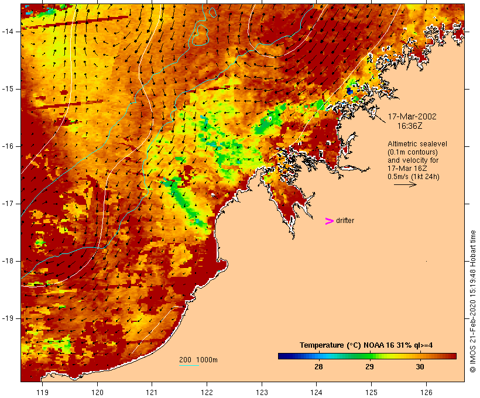
Task: Click the colorbar label 28
Action: coord(318,367)
